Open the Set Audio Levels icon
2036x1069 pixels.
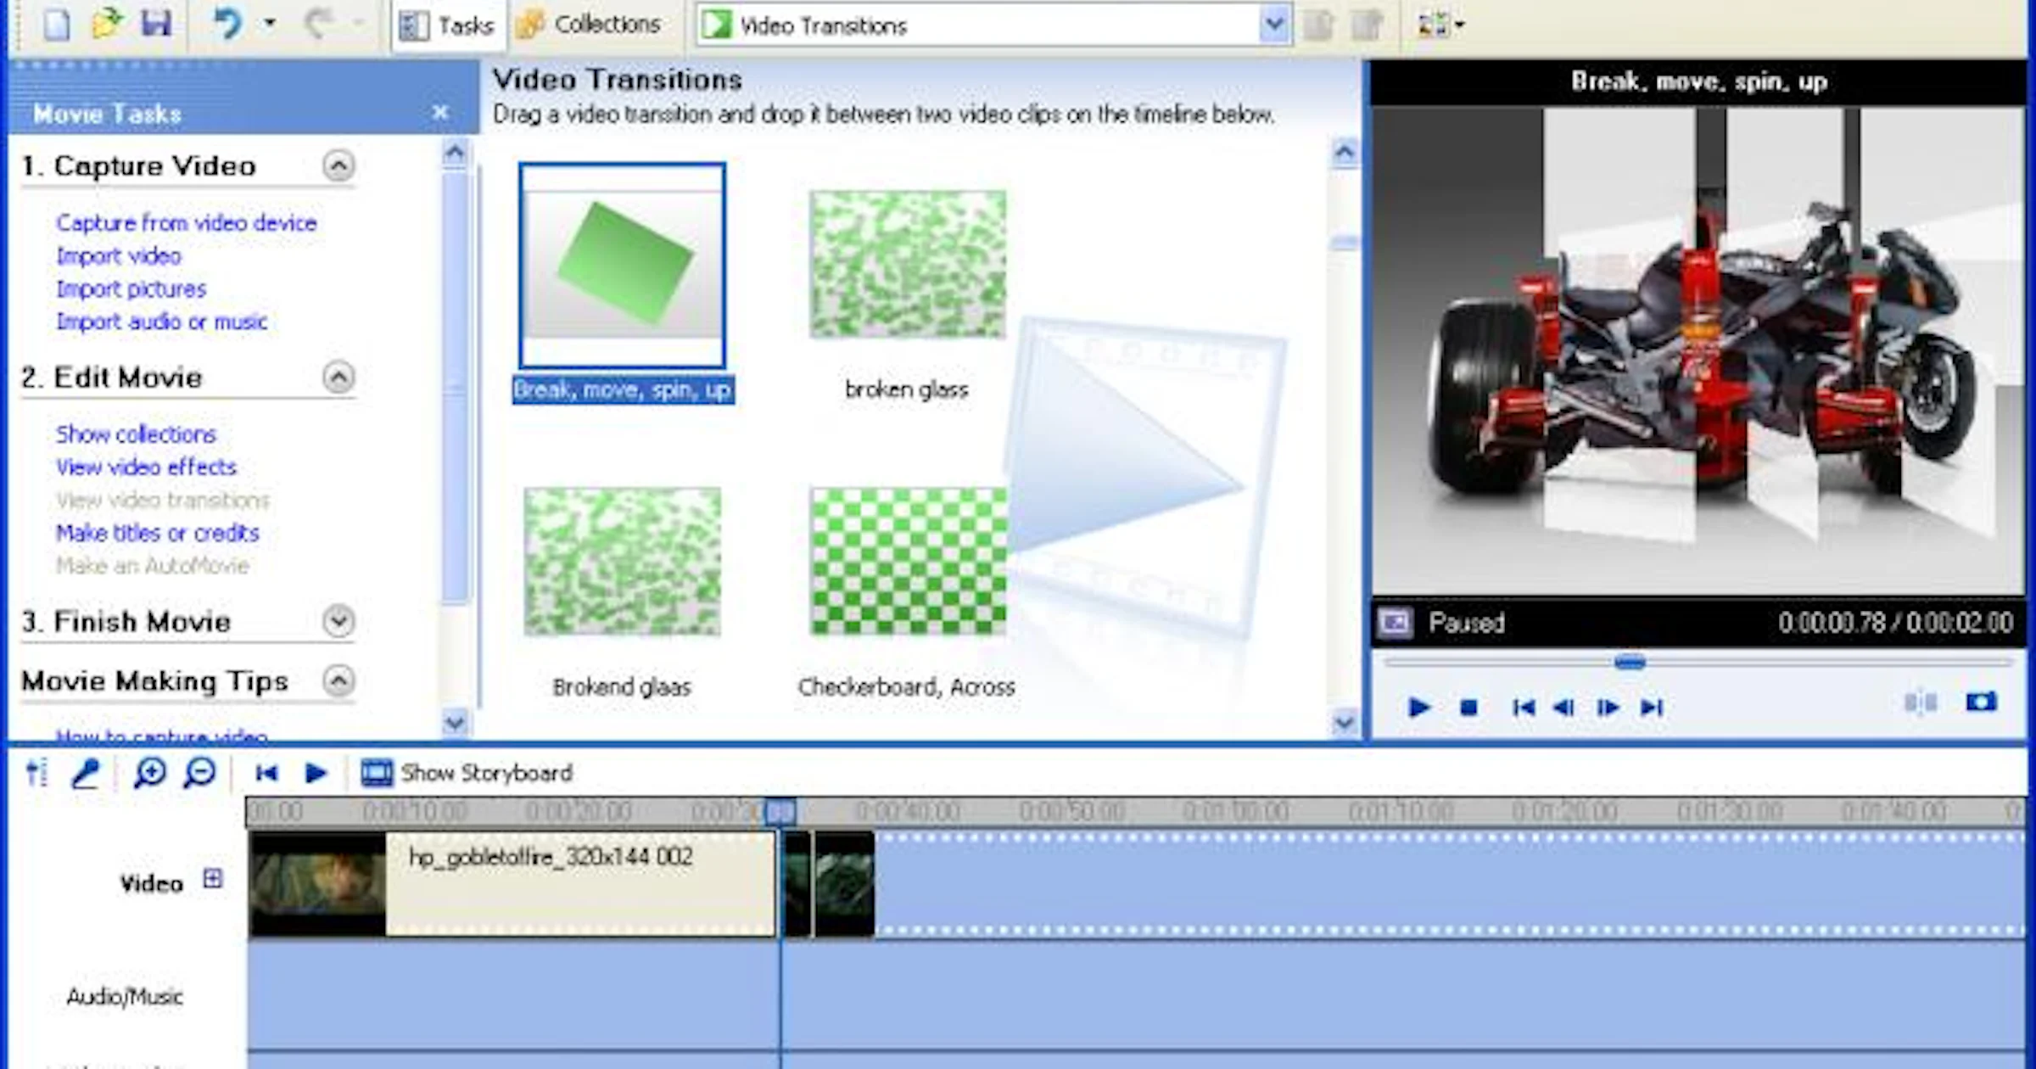(x=37, y=773)
